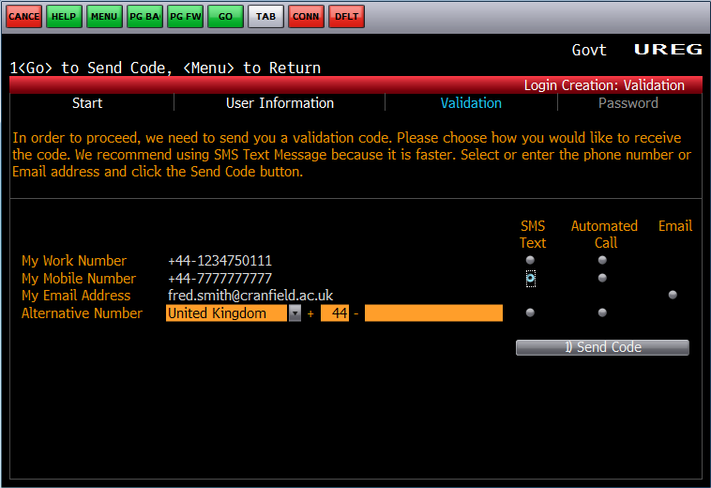The width and height of the screenshot is (711, 488).
Task: Select SMS Text for Alternative Number
Action: [531, 313]
